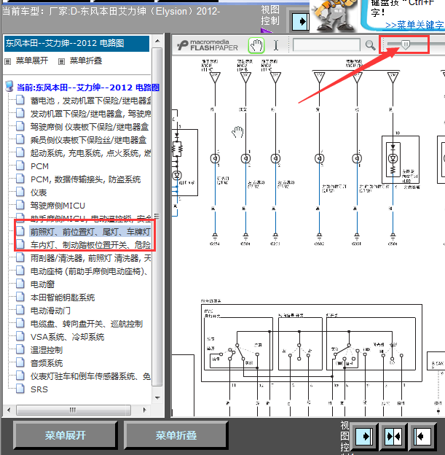Select 前照灯、前位置灯、尾灯、车牌灯 item
Screen dimensions: 445x455
coord(90,232)
